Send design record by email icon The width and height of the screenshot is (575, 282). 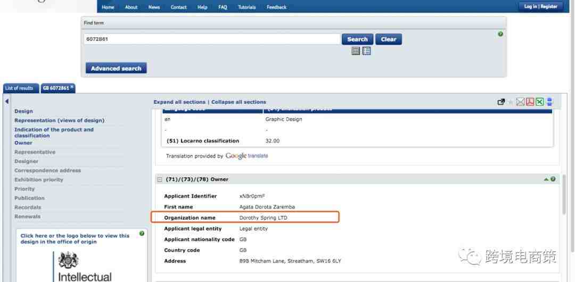(520, 102)
